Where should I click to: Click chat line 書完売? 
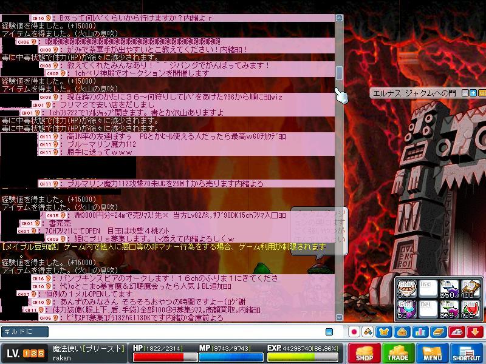[x=60, y=223]
